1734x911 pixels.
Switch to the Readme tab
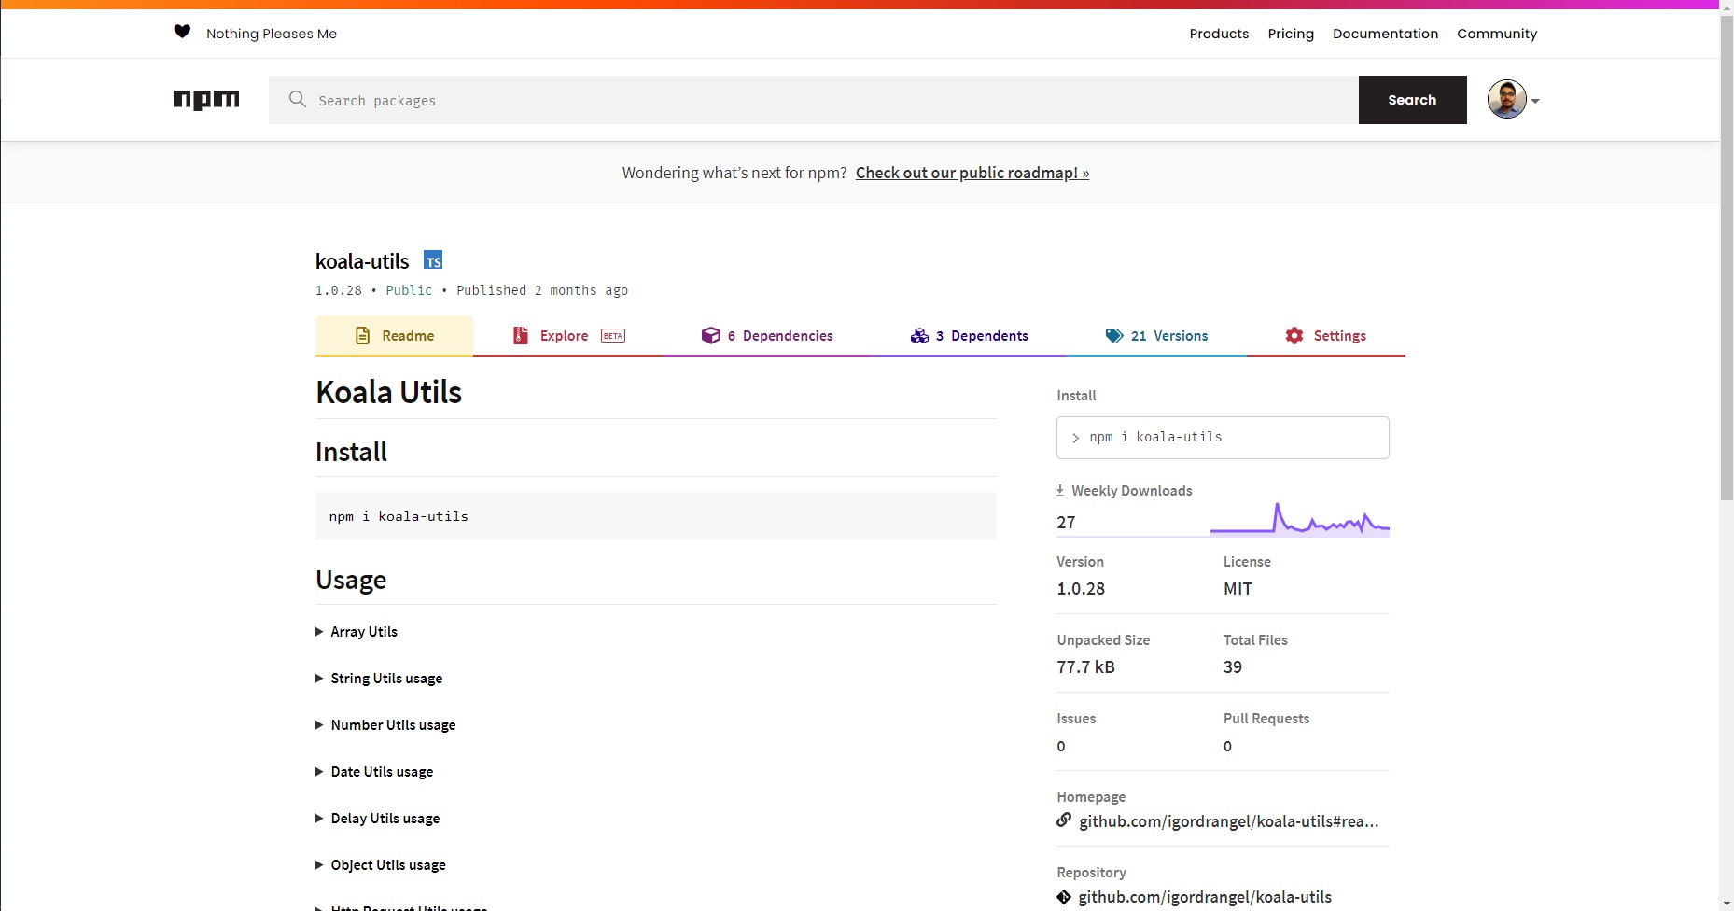click(394, 336)
